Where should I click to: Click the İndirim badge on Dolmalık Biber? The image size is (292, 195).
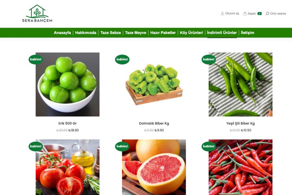(122, 59)
